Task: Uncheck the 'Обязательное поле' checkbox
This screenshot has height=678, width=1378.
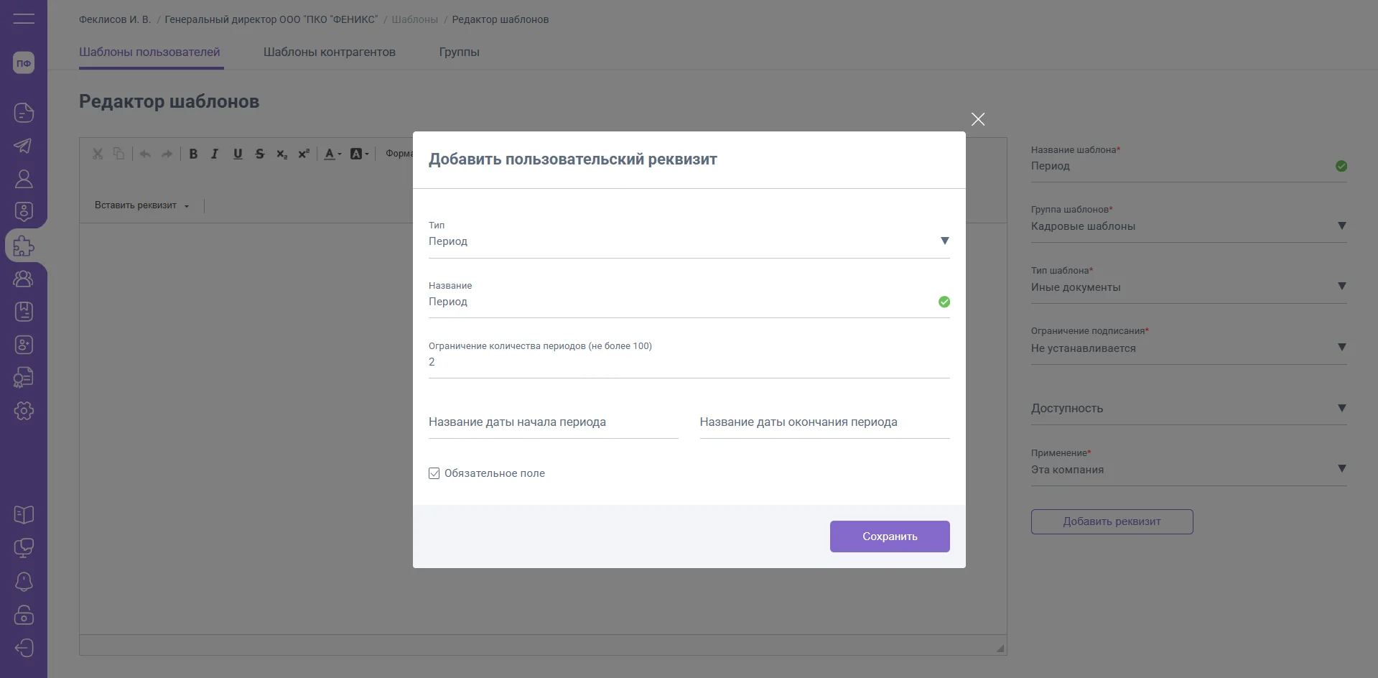Action: (x=434, y=473)
